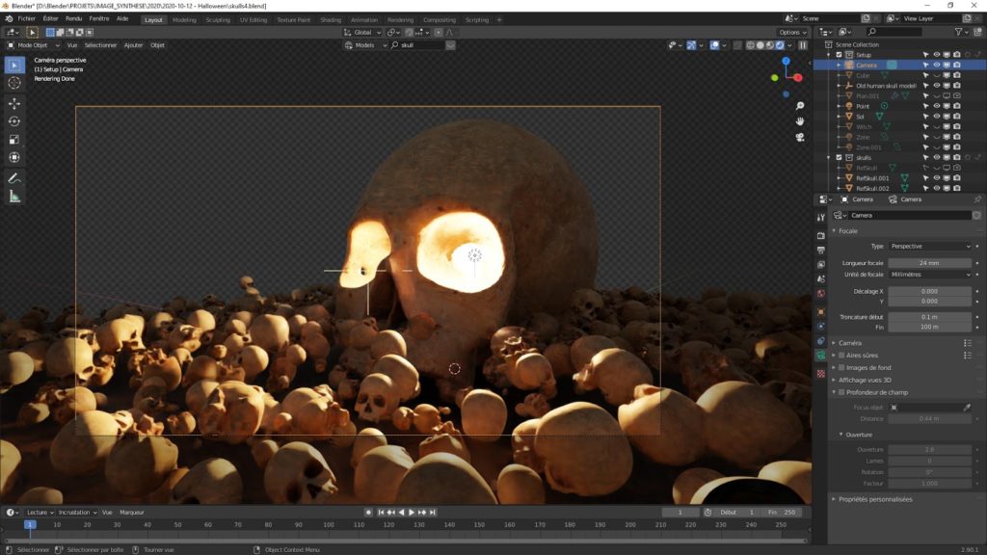Choose the Move tool
This screenshot has width=987, height=555.
(14, 103)
